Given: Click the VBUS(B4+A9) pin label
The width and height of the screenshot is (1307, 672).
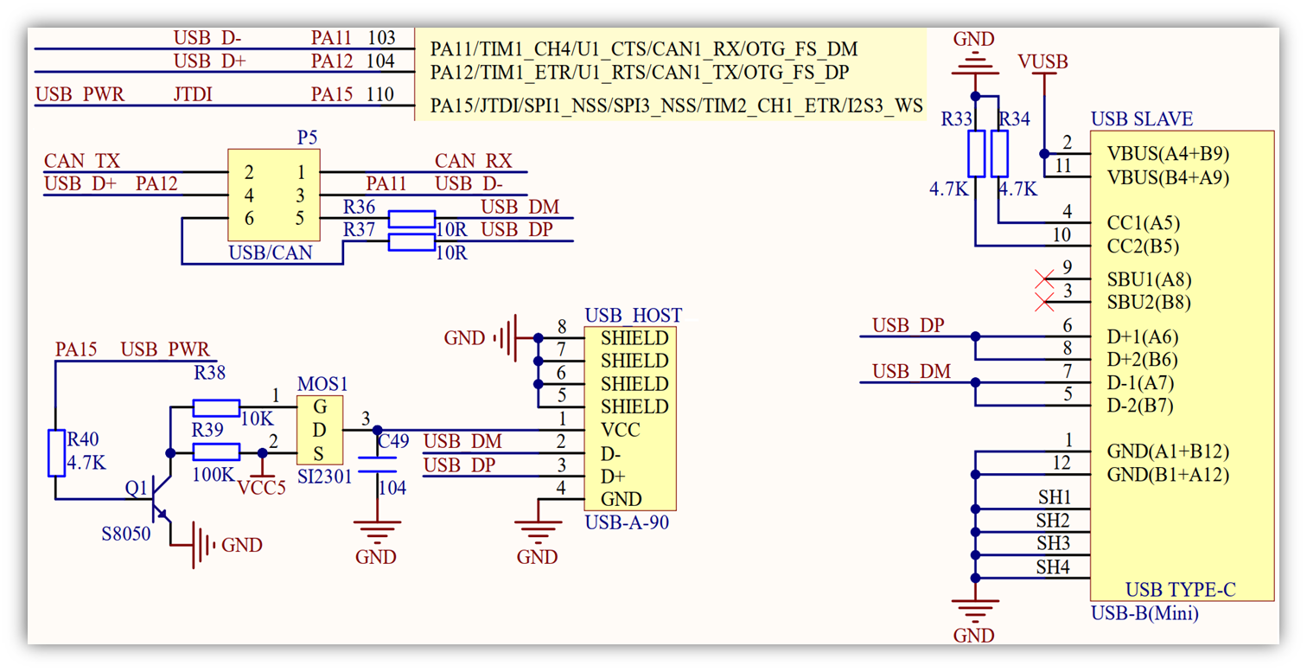Looking at the screenshot, I should click(x=1168, y=177).
